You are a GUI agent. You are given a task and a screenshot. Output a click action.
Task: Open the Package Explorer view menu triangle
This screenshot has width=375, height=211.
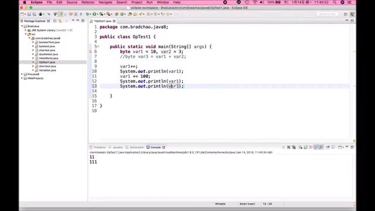pos(73,21)
